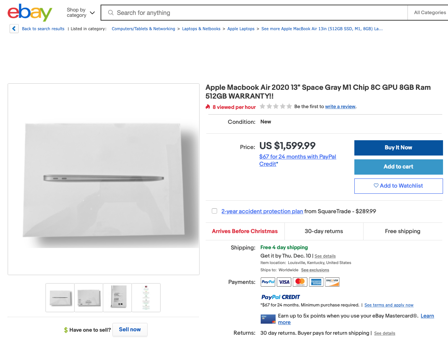Click the eBay logo
Viewport: 448px width, 342px height.
pyautogui.click(x=30, y=13)
